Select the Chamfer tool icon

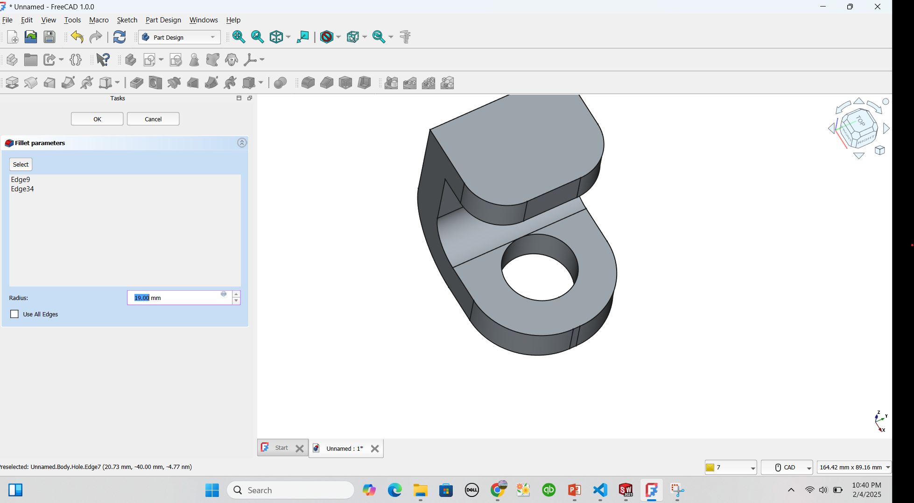(327, 83)
